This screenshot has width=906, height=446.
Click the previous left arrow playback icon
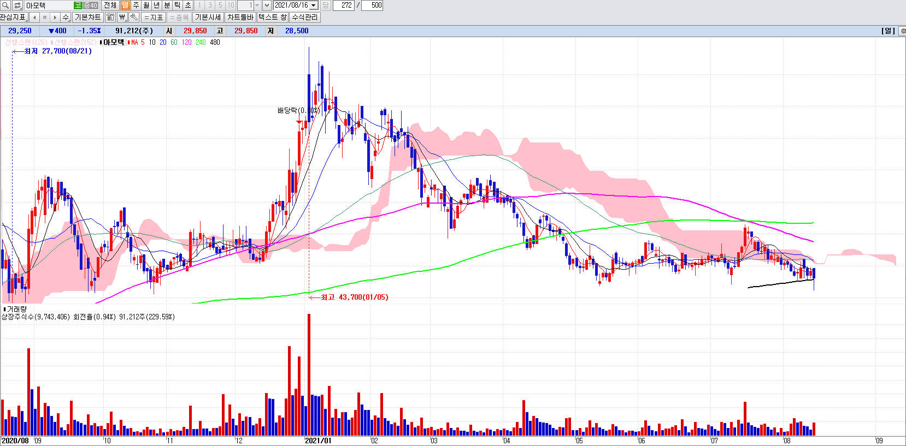click(34, 17)
